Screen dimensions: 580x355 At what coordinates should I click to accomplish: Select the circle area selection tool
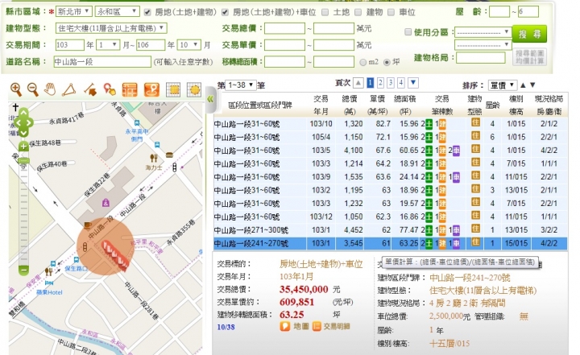(x=194, y=89)
